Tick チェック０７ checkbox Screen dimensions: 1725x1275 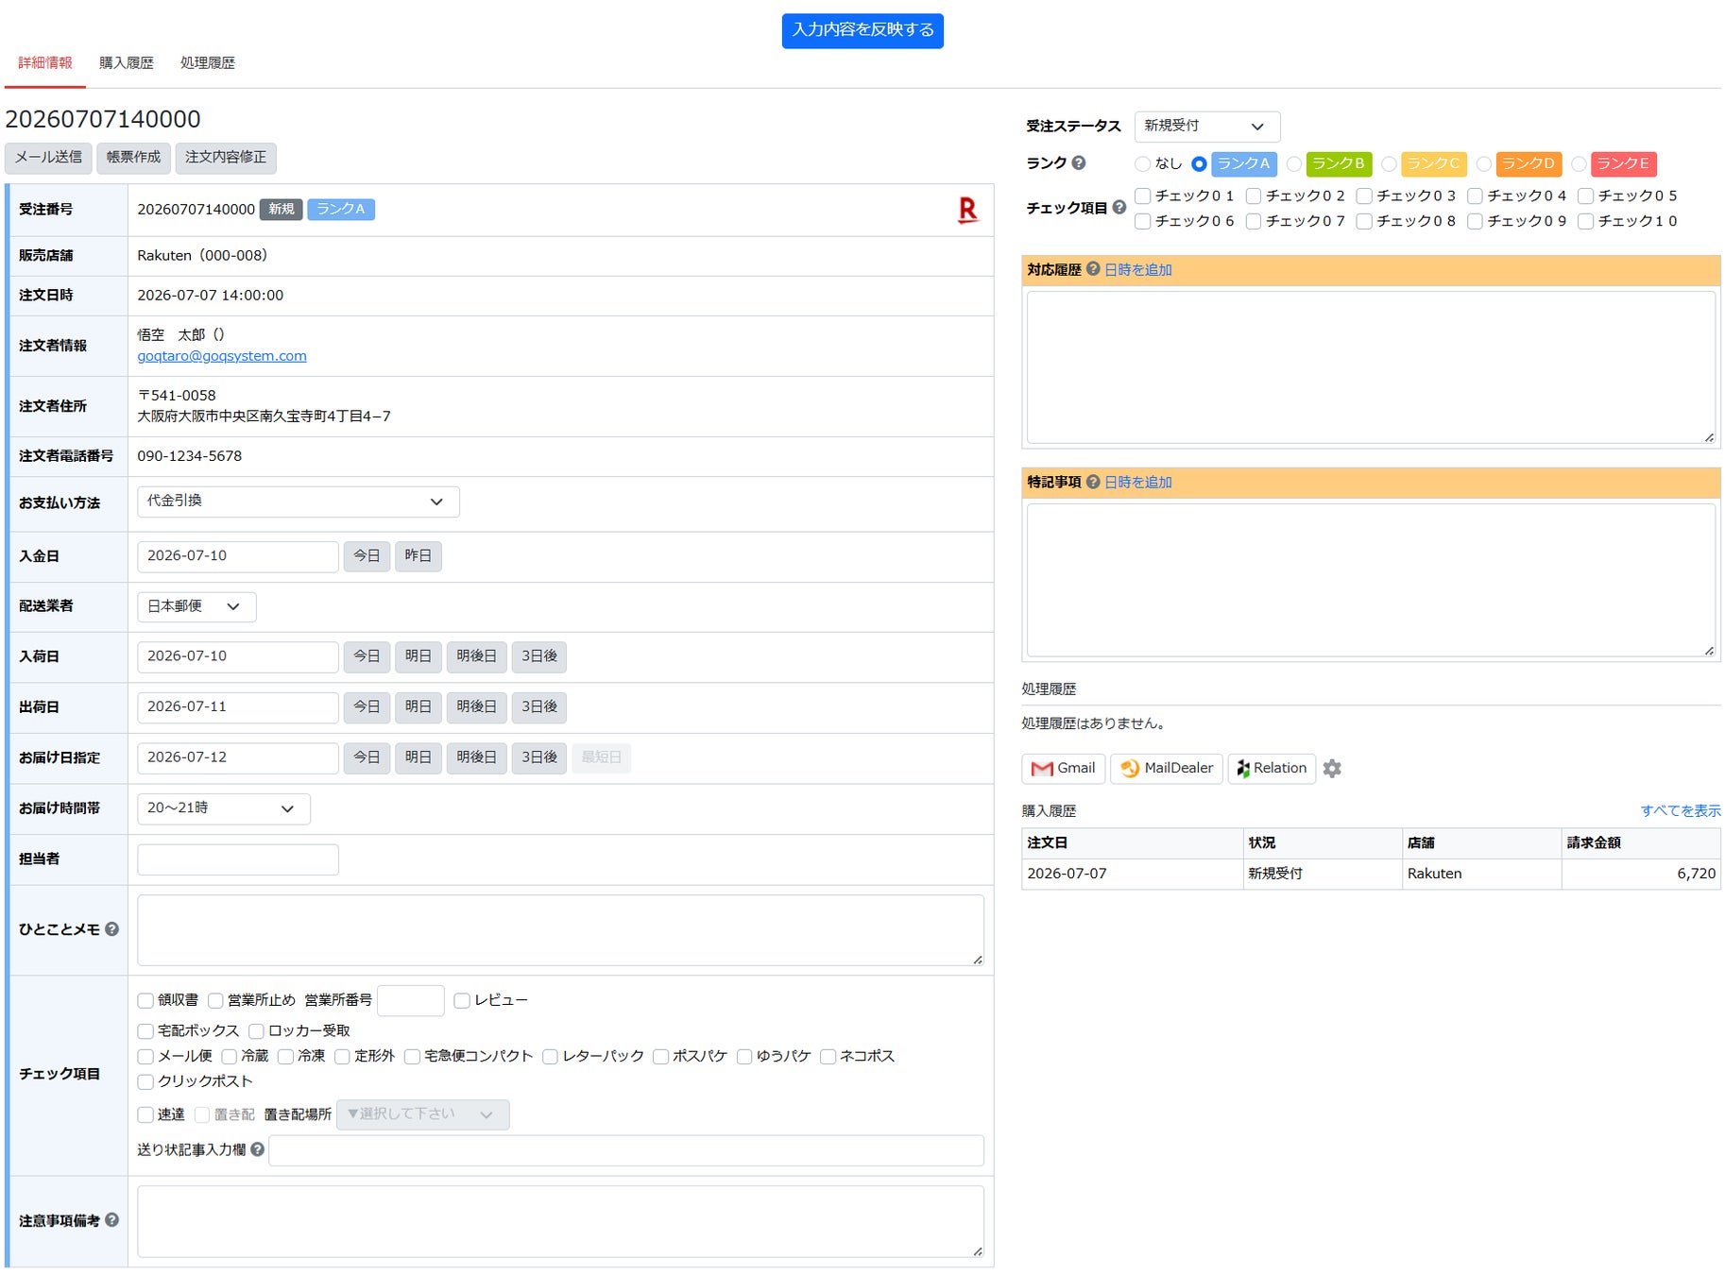pos(1254,222)
